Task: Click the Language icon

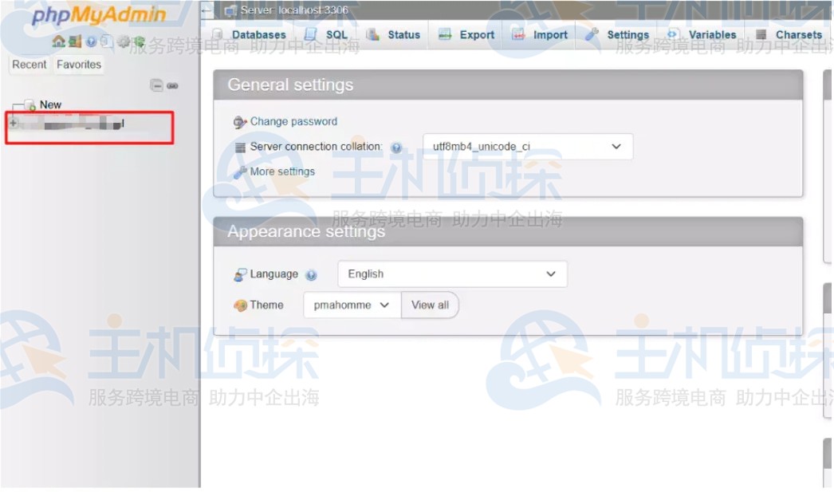Action: pyautogui.click(x=241, y=274)
